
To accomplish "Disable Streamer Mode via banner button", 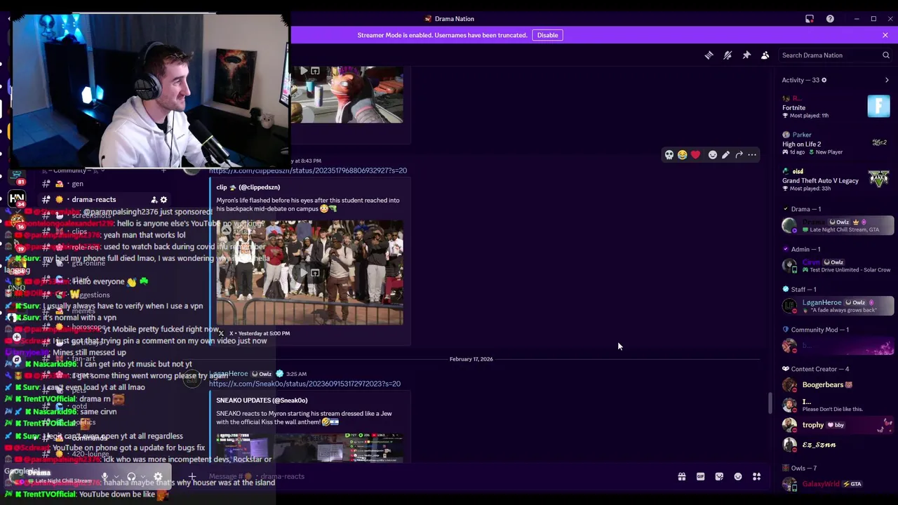I will [x=547, y=35].
